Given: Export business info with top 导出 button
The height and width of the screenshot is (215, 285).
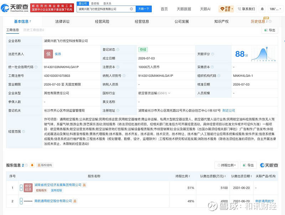Looking at the screenshot, I should tap(270, 30).
